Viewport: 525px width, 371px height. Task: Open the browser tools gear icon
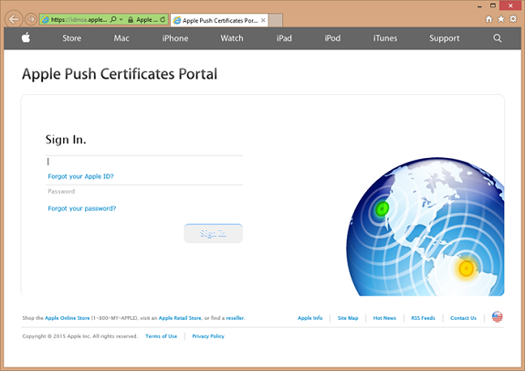513,19
